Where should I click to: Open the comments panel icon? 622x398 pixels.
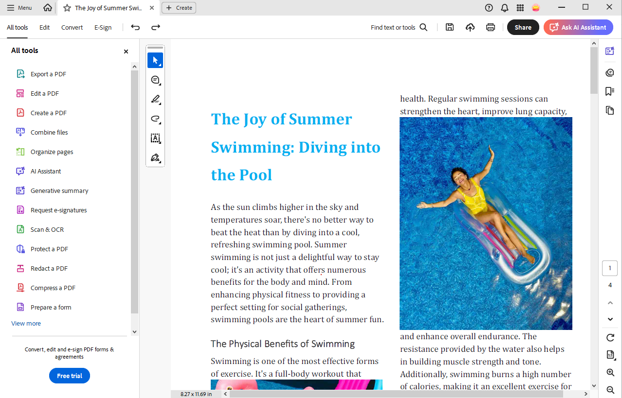[610, 72]
